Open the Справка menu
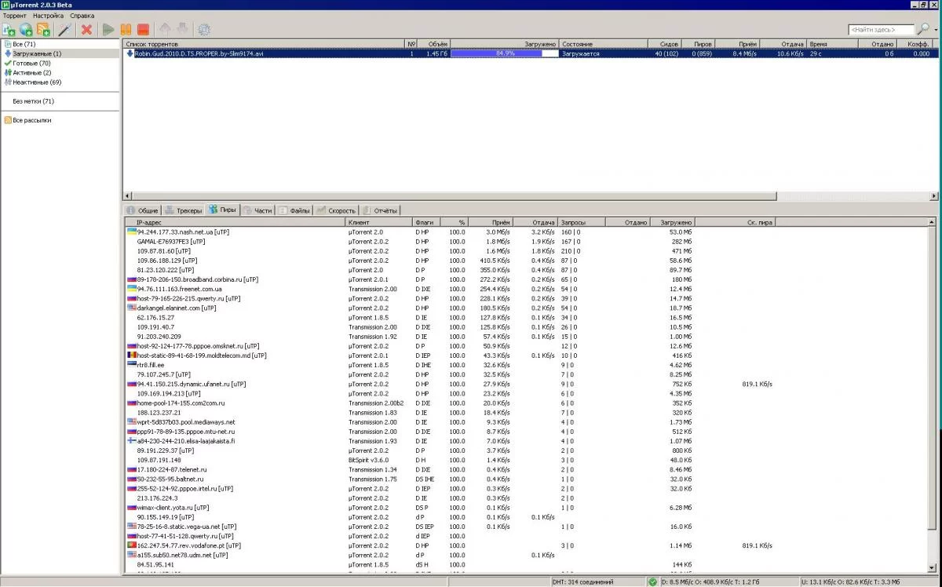Image resolution: width=942 pixels, height=587 pixels. tap(82, 16)
